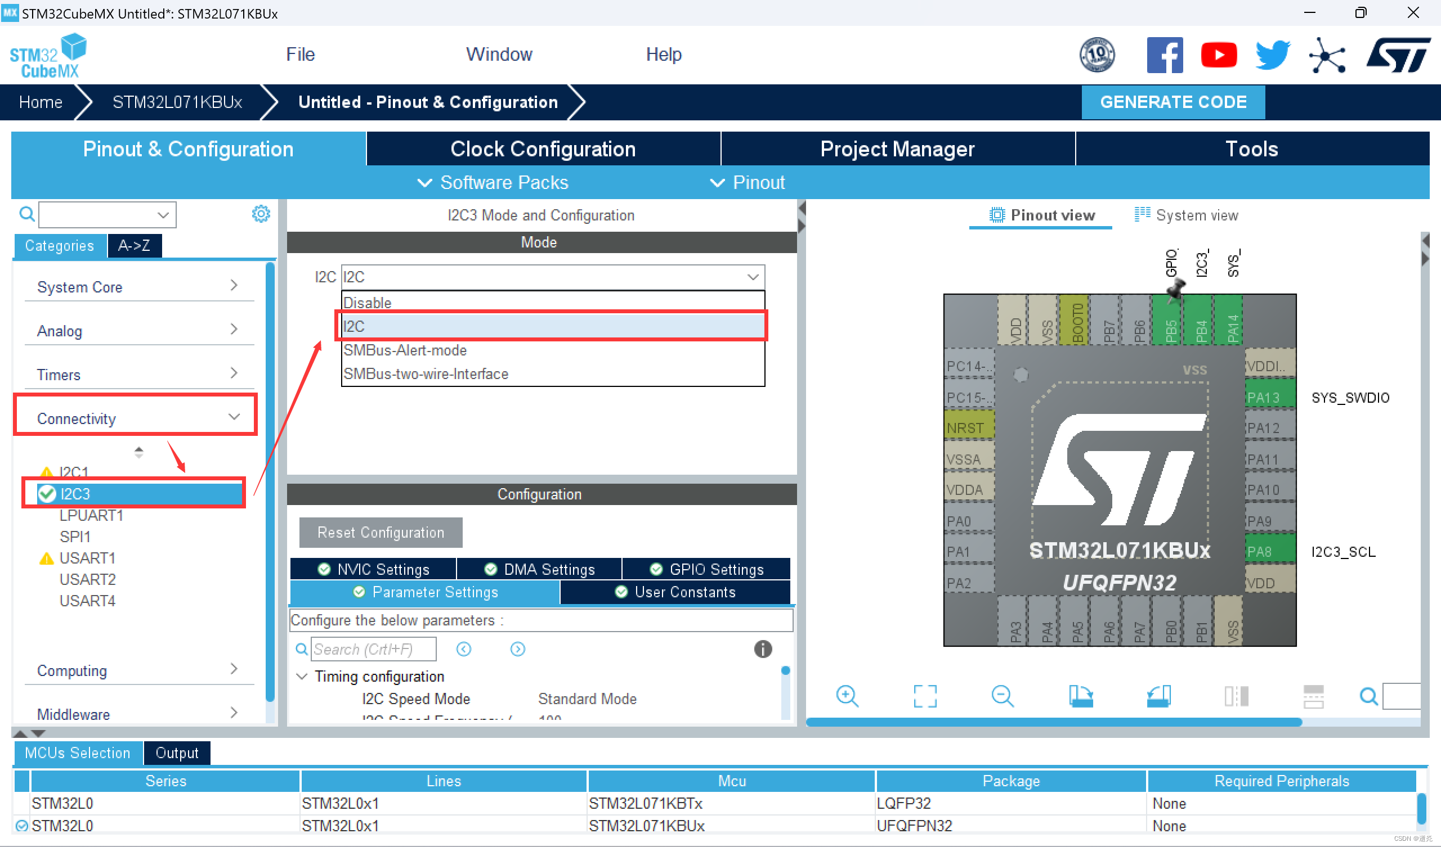The width and height of the screenshot is (1441, 847).
Task: Open the Help menu
Action: click(663, 55)
